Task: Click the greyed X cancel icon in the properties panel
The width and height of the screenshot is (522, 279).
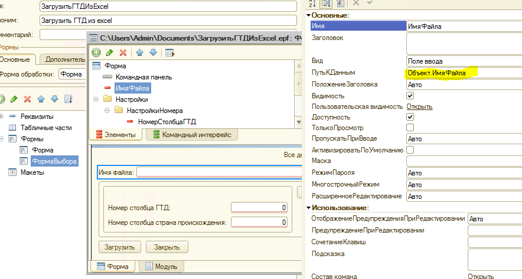Action: click(x=356, y=3)
